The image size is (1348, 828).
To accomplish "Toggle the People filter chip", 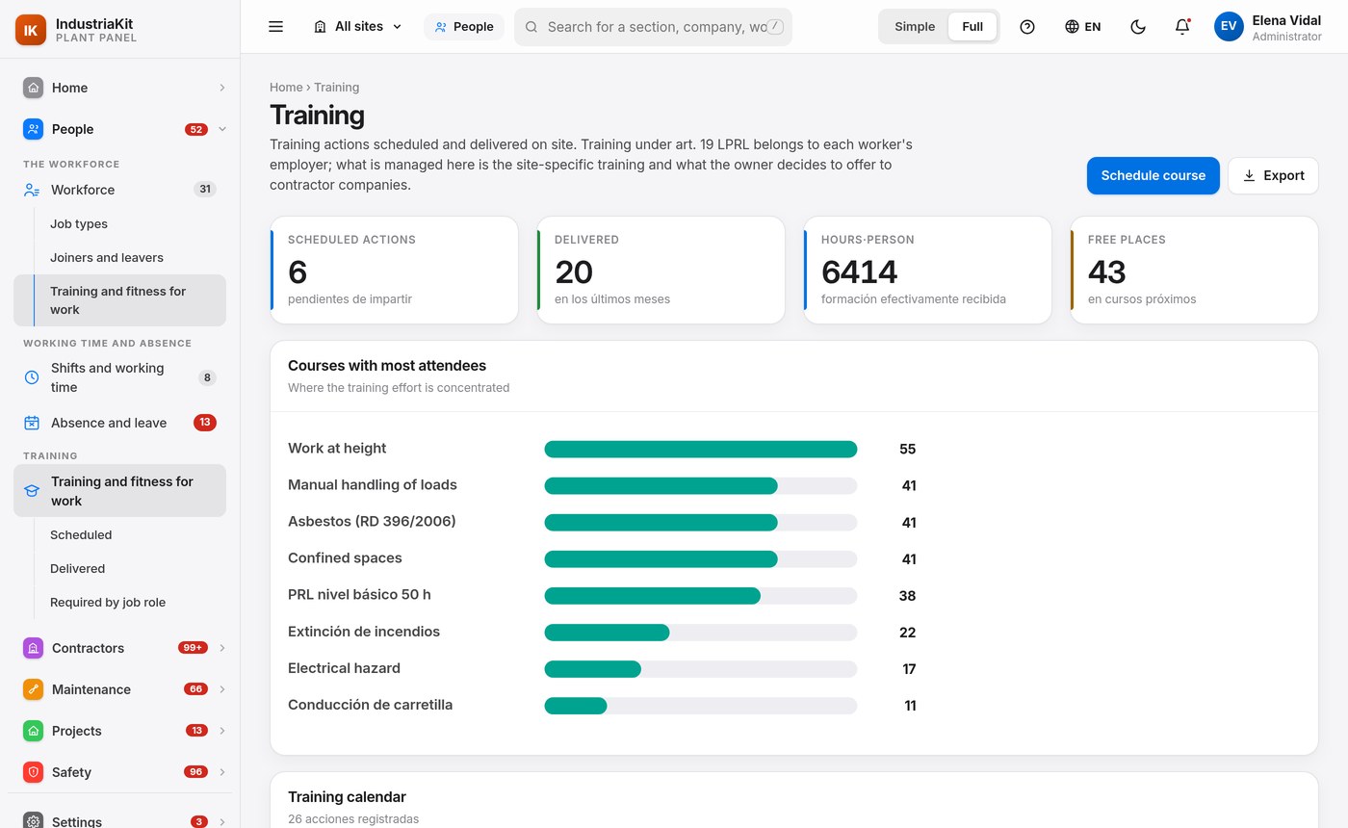I will [x=464, y=27].
